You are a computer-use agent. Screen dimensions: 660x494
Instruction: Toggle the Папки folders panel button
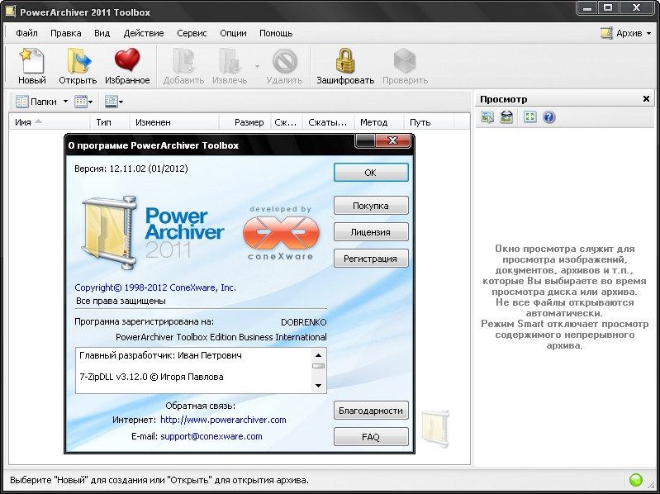[x=37, y=102]
